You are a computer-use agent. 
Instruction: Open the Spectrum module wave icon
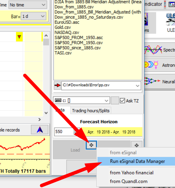tap(153, 49)
